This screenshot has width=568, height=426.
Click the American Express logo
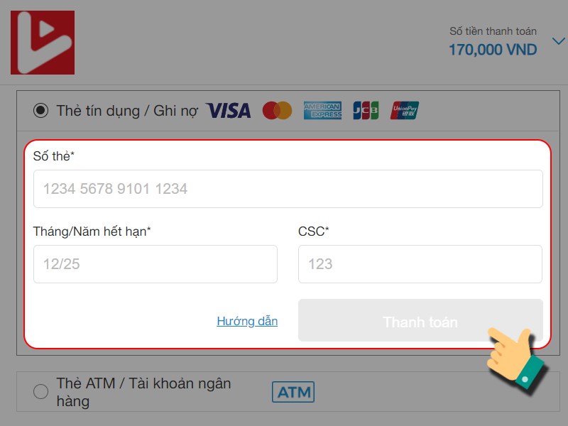pos(322,111)
